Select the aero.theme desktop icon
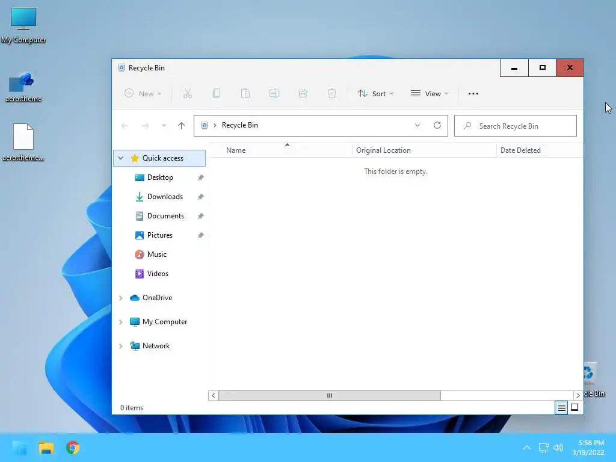The height and width of the screenshot is (462, 616). click(23, 88)
